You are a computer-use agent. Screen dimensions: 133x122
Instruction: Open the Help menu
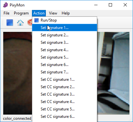[66, 13]
